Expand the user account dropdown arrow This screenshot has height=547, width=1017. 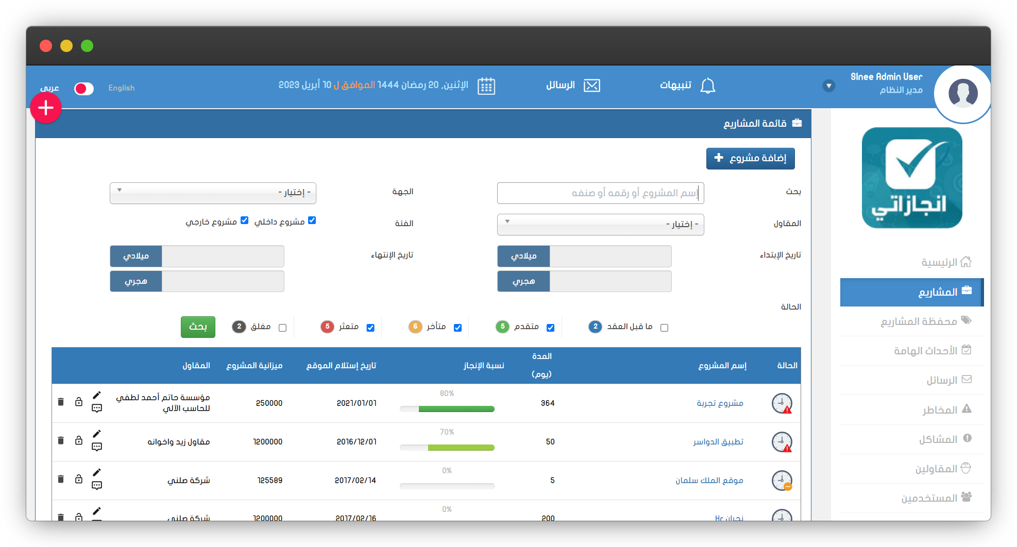(828, 86)
